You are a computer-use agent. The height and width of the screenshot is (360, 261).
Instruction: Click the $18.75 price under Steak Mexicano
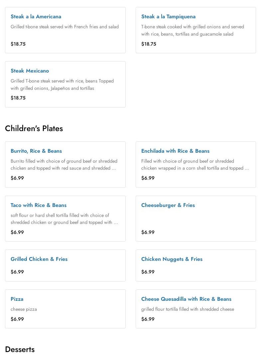pyautogui.click(x=18, y=98)
